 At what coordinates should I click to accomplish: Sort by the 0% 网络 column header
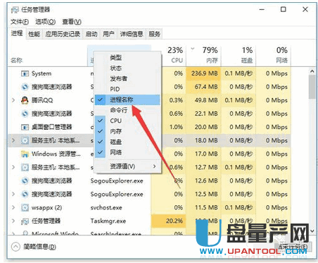pos(274,56)
